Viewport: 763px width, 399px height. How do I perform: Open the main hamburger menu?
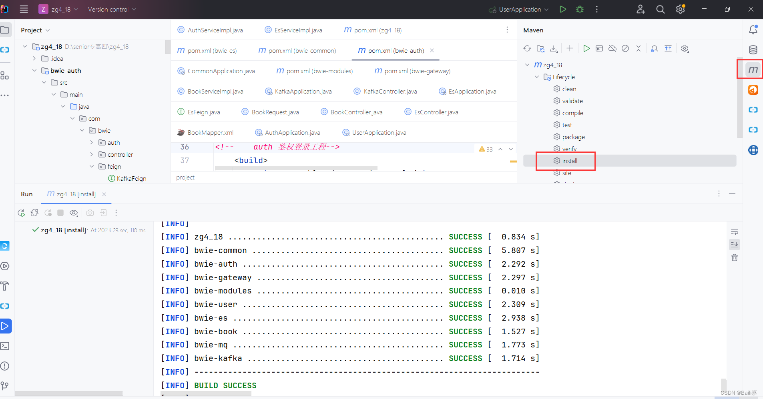(24, 9)
